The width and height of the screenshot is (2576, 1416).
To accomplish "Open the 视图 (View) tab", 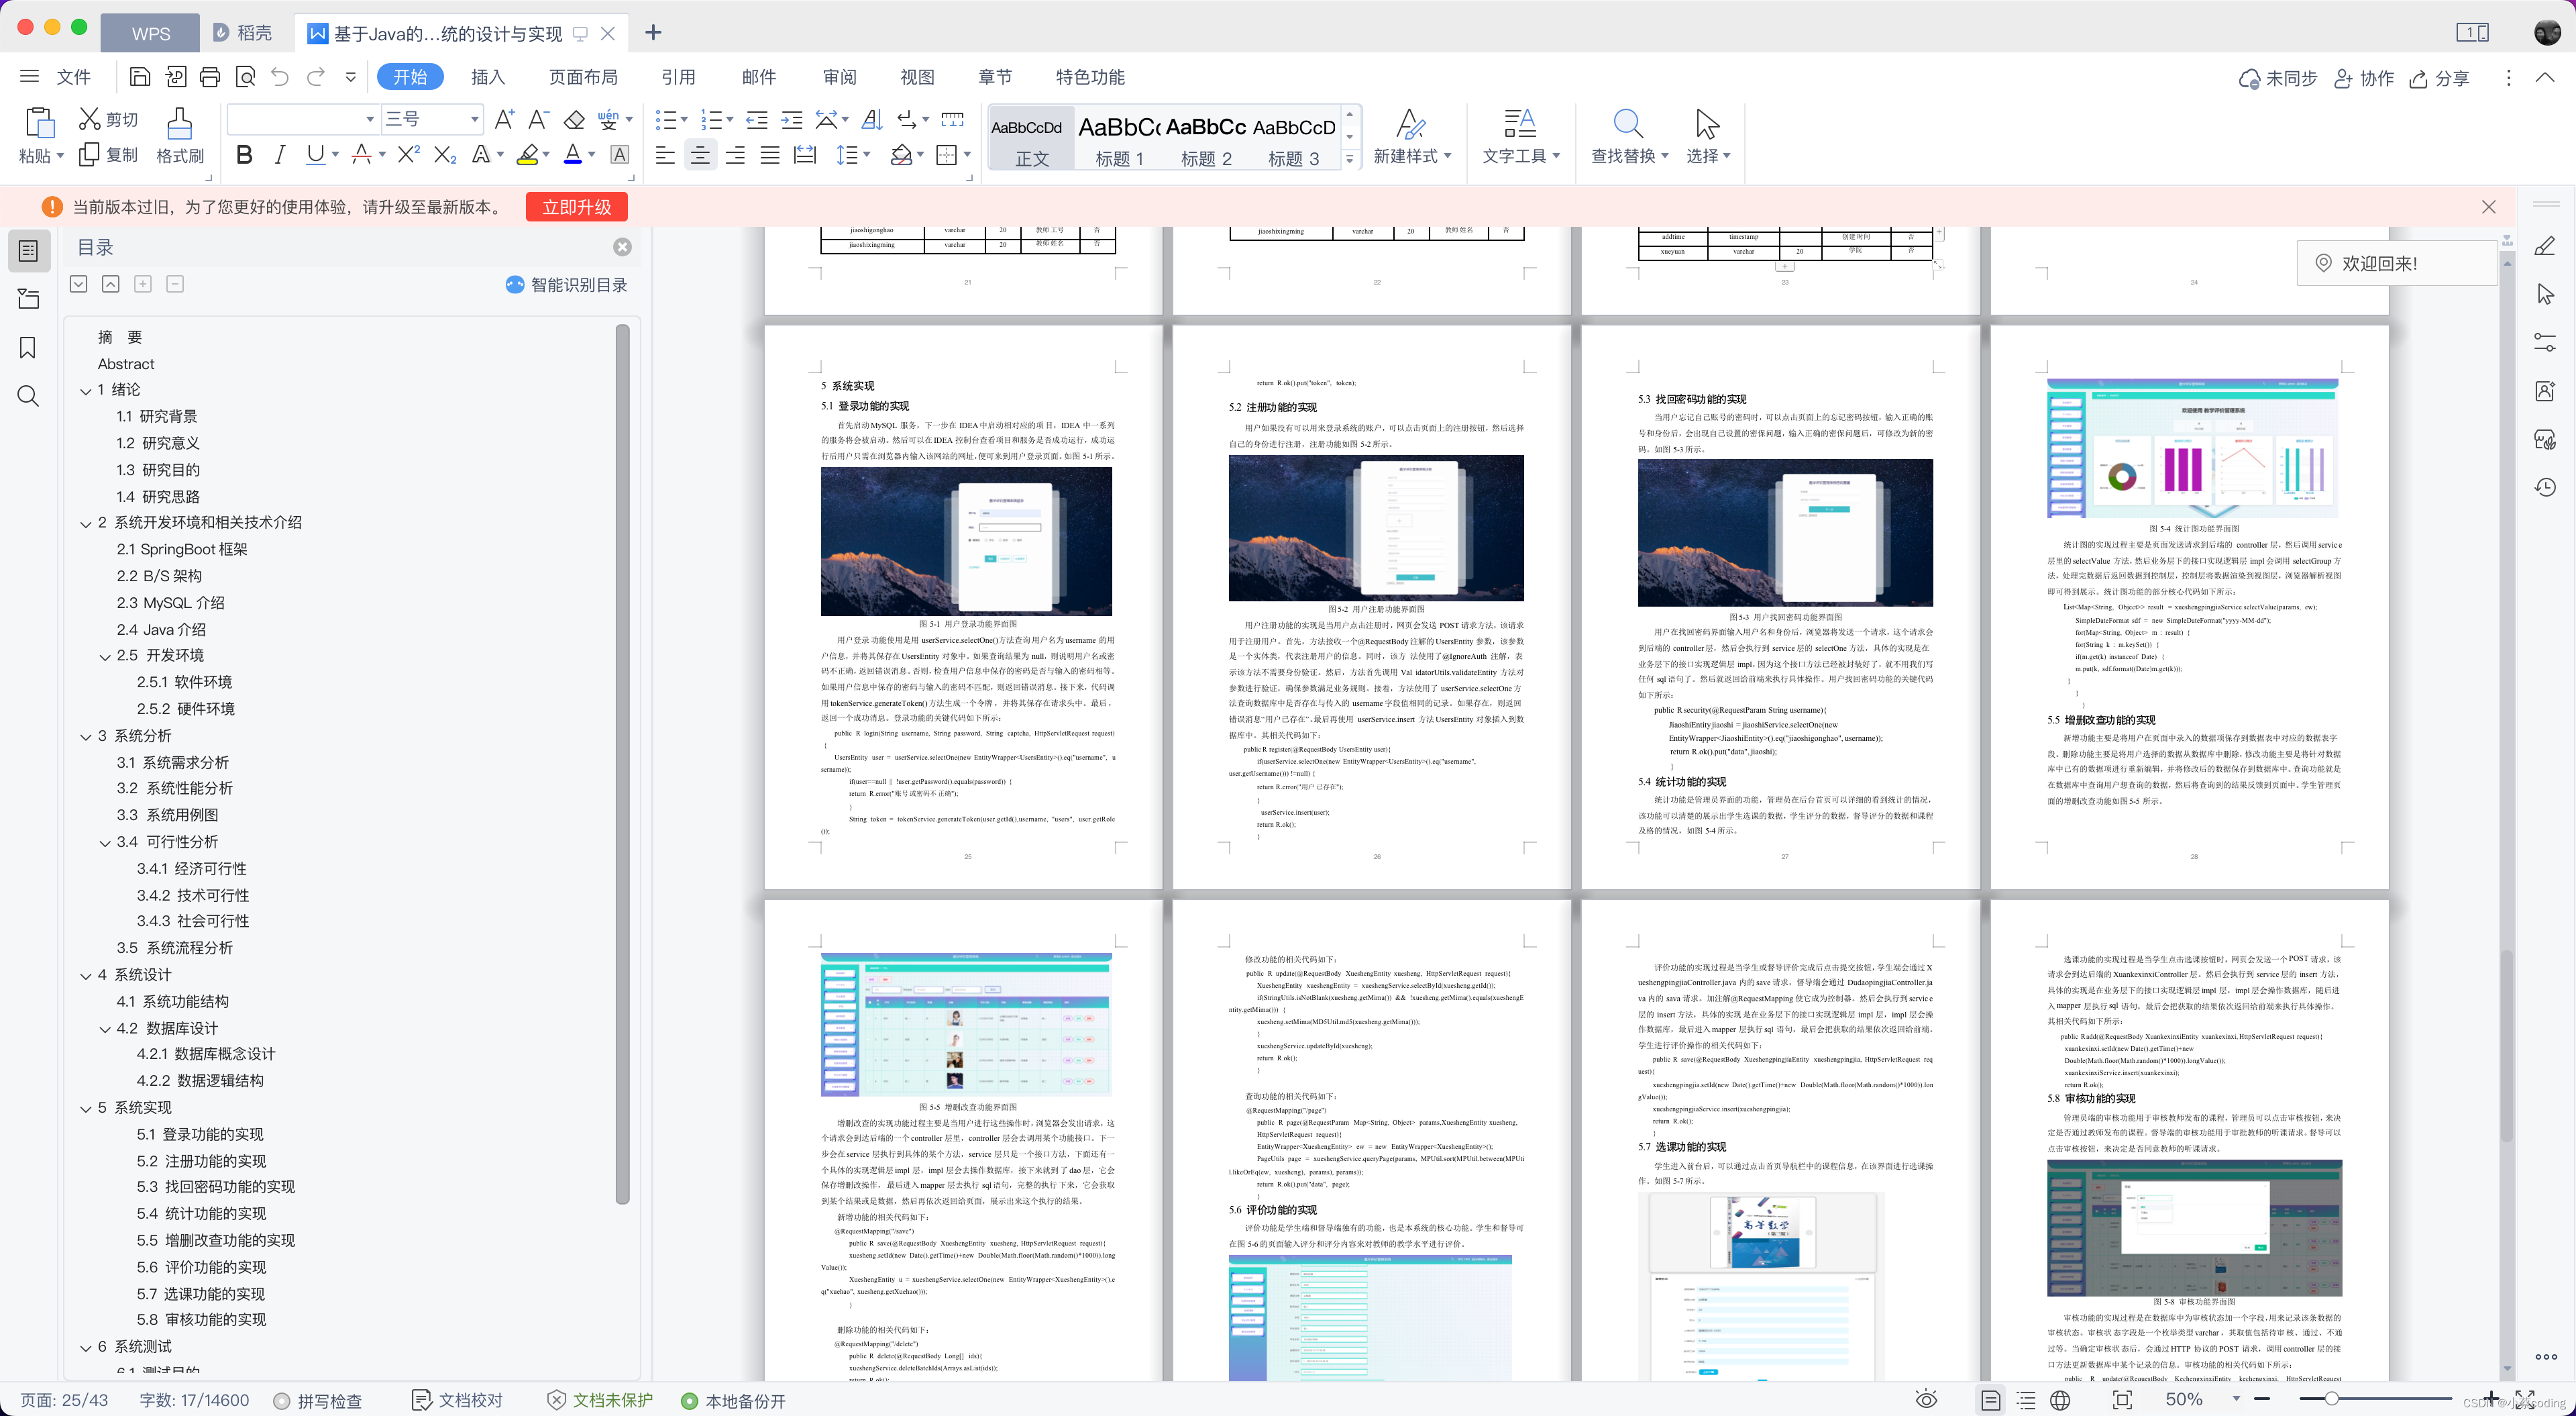I will point(917,77).
